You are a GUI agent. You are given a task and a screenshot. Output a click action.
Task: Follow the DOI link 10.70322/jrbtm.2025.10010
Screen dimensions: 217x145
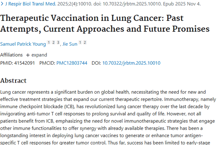click(131, 63)
